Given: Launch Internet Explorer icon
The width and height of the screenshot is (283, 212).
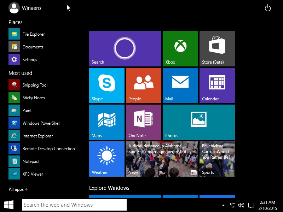Looking at the screenshot, I should 14,136.
